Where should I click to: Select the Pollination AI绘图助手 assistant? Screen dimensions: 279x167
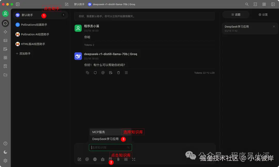tap(41, 34)
